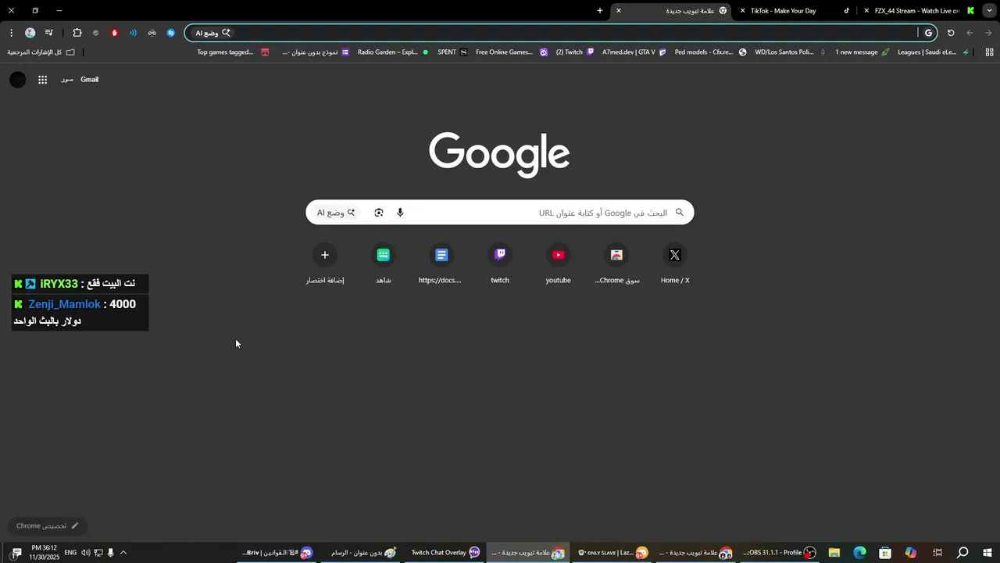This screenshot has width=1000, height=563.
Task: Open the twitch shortcut tile
Action: [x=500, y=264]
